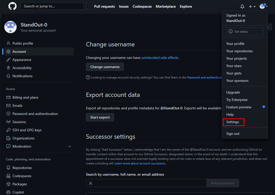Select Your sponsors from user menu

tap(245, 81)
